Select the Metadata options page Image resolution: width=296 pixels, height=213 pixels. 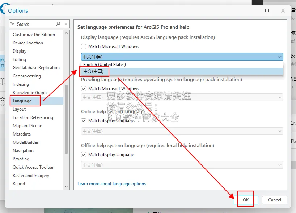[x=21, y=134]
